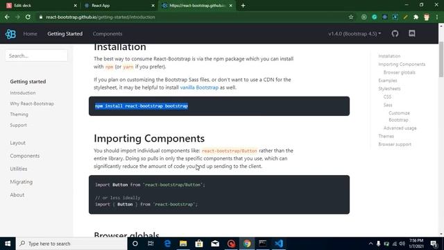Expand the Migrating sidebar section
The height and width of the screenshot is (250, 444).
(x=22, y=182)
